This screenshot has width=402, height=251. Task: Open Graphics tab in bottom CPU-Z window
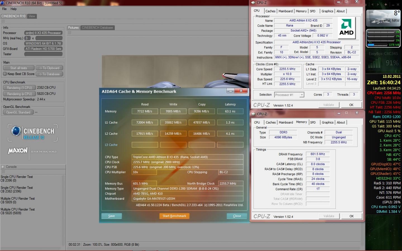coord(327,123)
